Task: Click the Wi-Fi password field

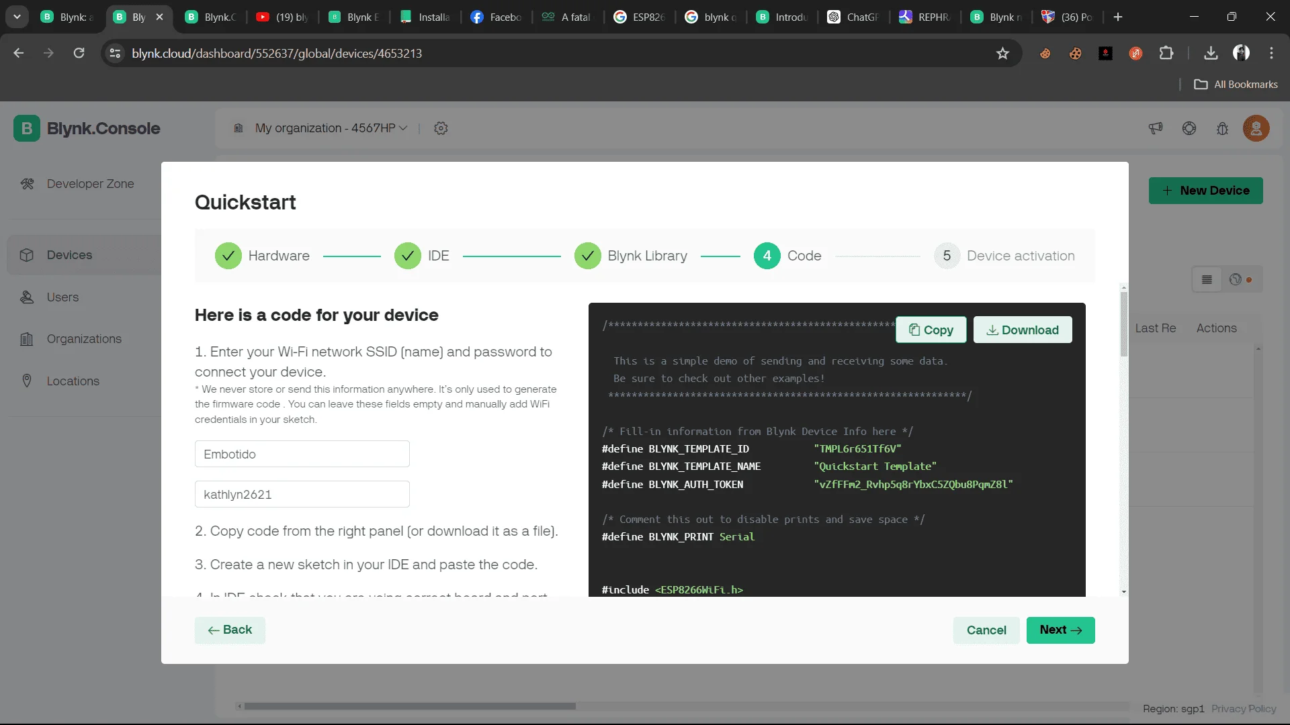Action: (302, 494)
